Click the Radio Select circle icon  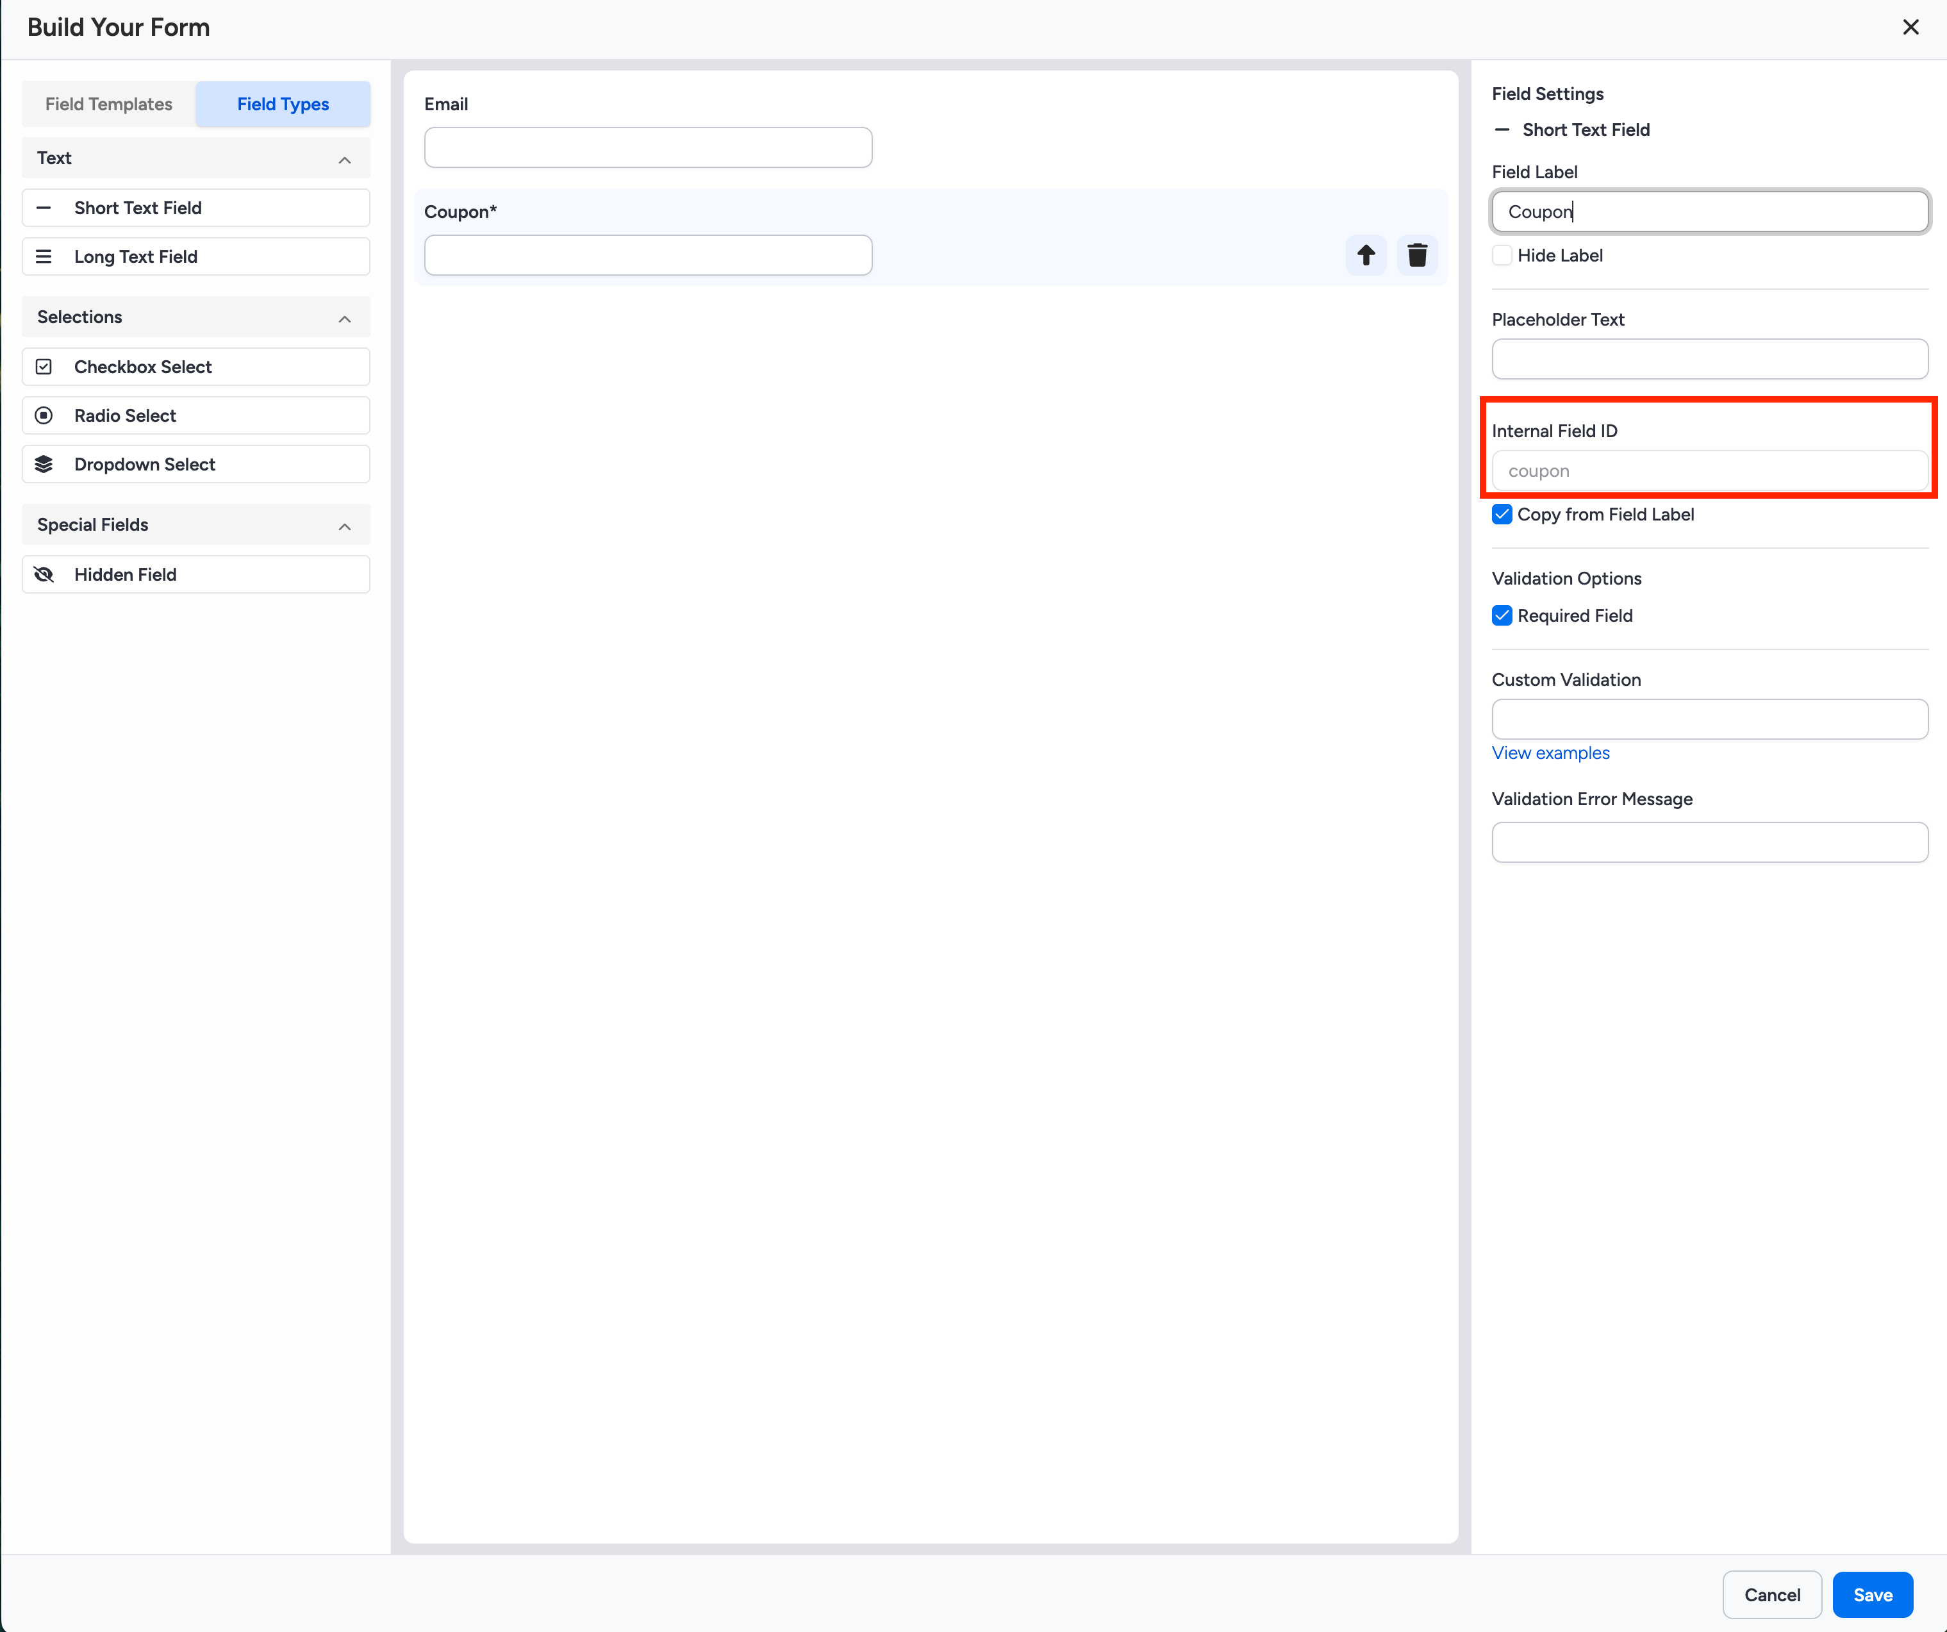44,415
